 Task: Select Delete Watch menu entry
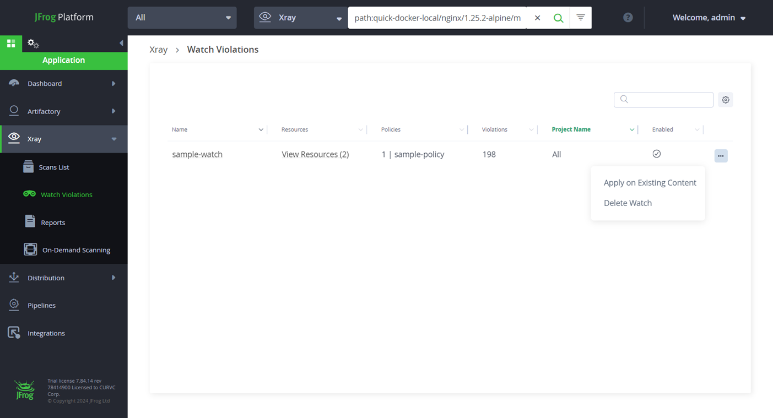coord(628,203)
